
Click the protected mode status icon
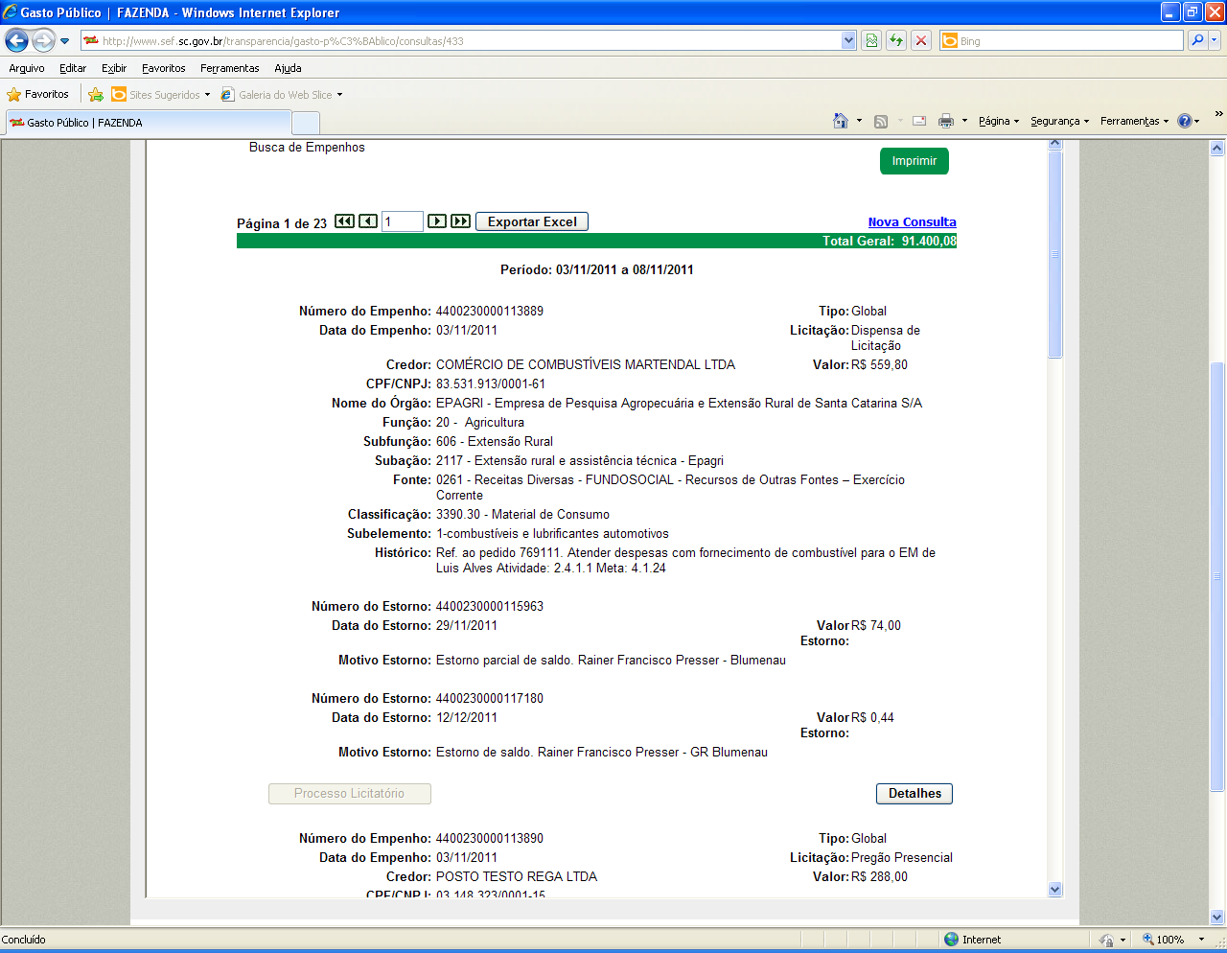pos(1107,940)
